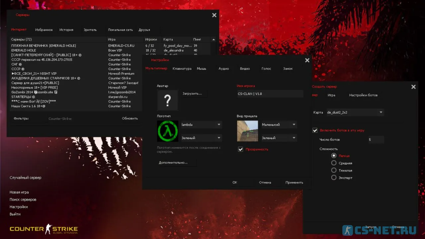Viewport: 425px width, 239px height.
Task: Click the Counter-Strike logo at bottom left
Action: coord(43,229)
